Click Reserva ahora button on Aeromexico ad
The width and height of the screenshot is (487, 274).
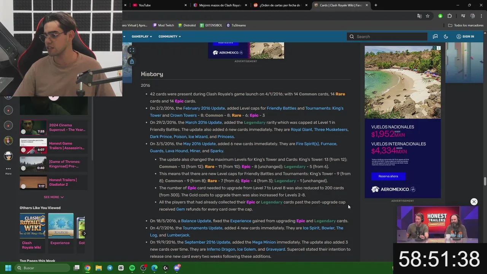pyautogui.click(x=388, y=176)
